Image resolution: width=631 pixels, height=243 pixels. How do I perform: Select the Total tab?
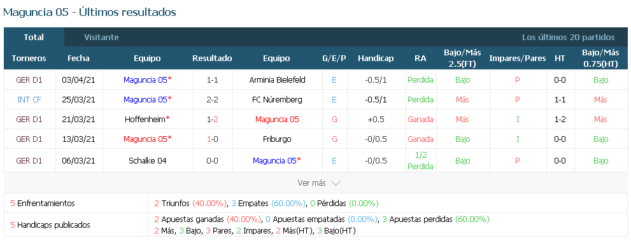[x=34, y=37]
